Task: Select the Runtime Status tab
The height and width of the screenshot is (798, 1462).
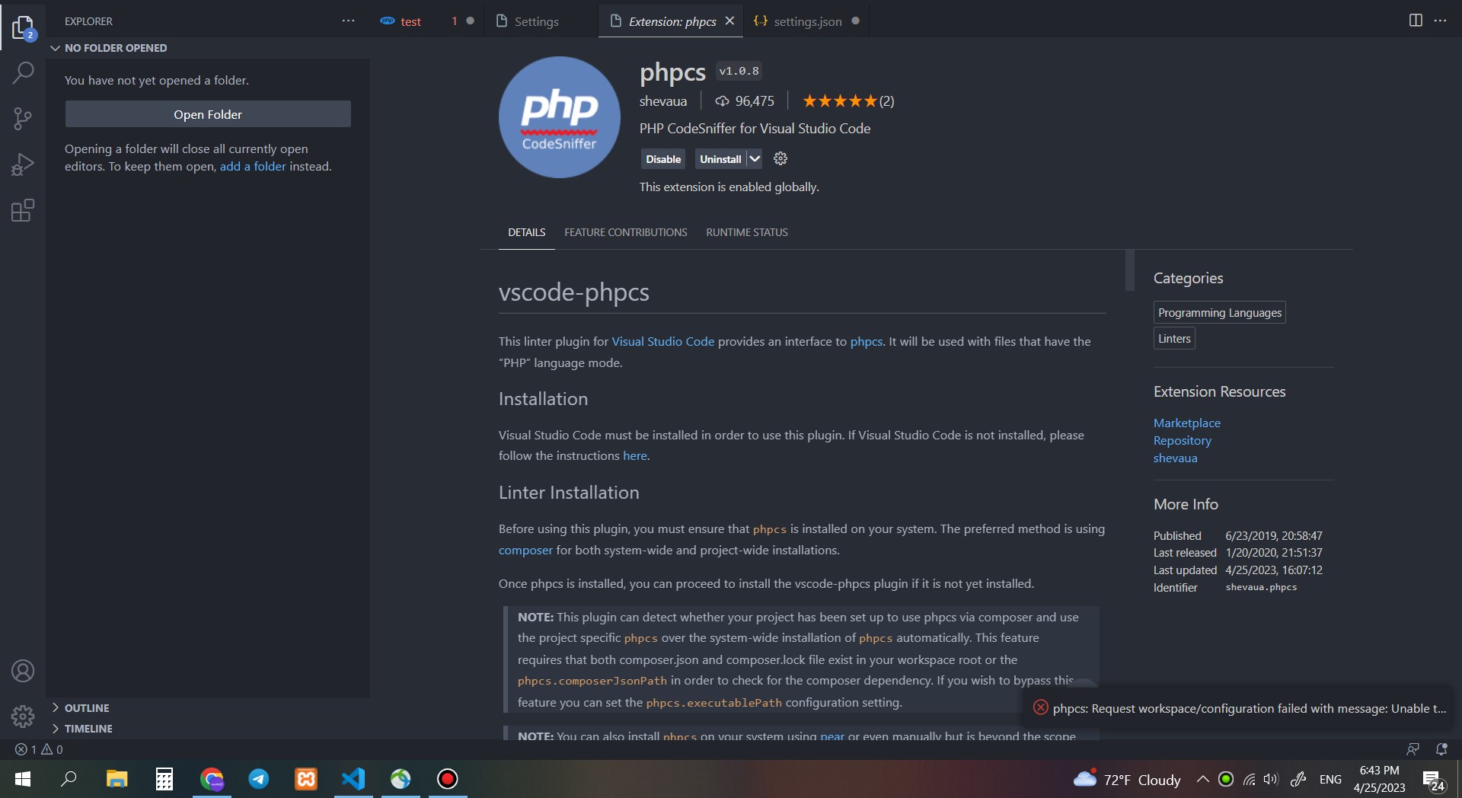Action: coord(747,232)
